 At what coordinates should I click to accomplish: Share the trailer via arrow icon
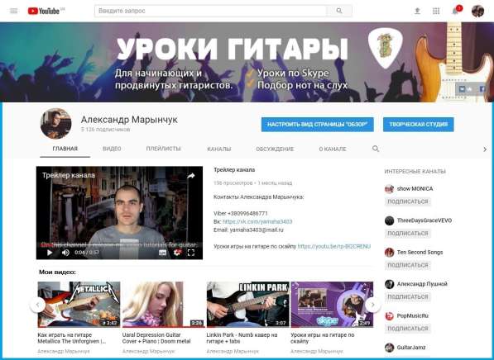[x=191, y=177]
